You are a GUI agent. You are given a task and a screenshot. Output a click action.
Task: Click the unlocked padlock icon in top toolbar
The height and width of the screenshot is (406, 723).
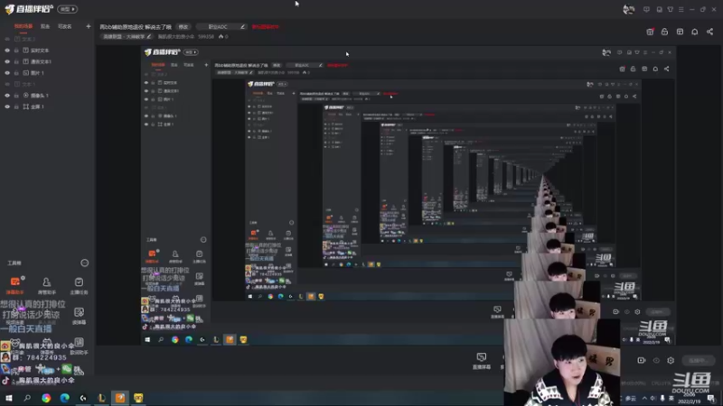pos(664,32)
